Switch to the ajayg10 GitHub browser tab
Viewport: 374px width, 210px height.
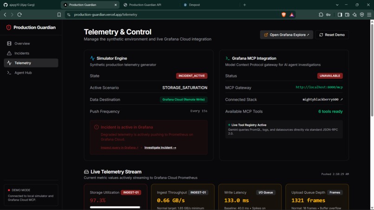click(x=30, y=5)
